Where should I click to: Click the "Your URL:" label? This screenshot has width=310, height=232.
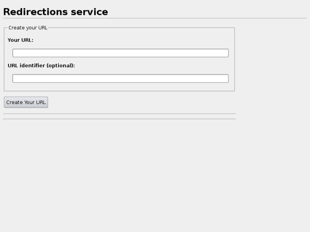20,40
